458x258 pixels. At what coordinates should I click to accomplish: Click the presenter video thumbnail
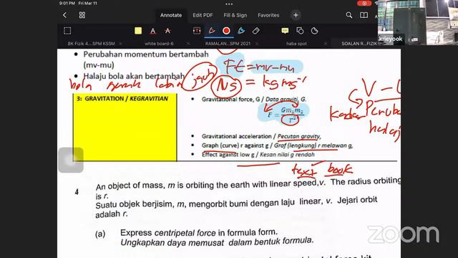click(x=418, y=22)
